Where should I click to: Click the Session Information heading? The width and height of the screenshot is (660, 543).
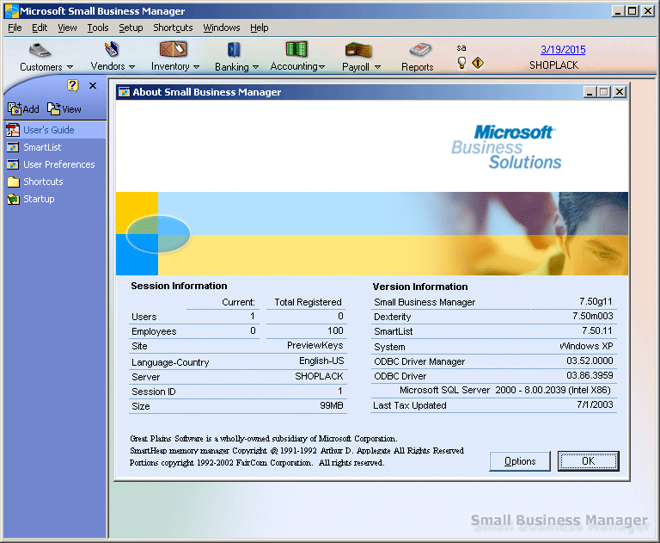pyautogui.click(x=179, y=286)
